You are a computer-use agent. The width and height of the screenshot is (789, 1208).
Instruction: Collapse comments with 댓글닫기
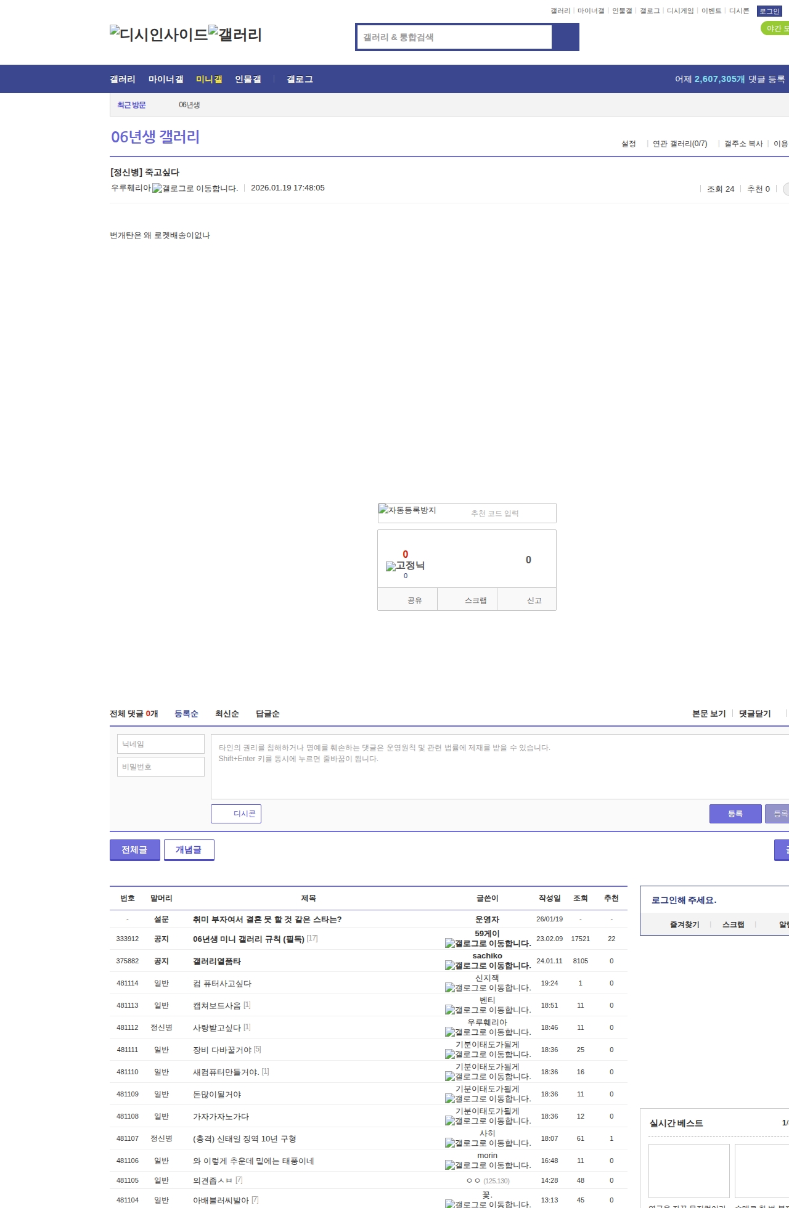tap(754, 714)
